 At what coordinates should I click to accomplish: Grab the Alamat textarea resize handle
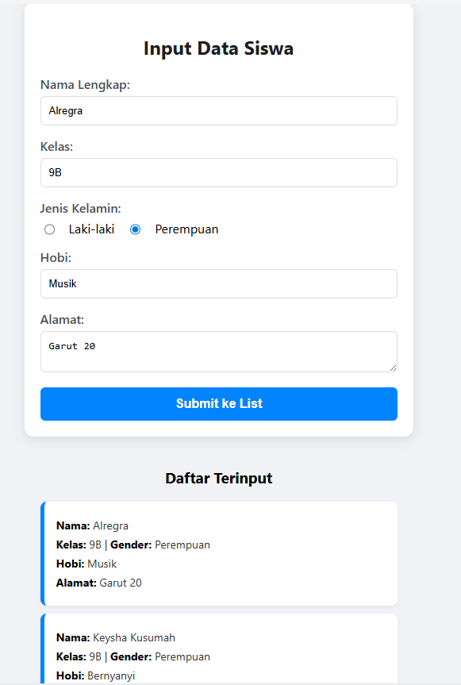tap(393, 368)
